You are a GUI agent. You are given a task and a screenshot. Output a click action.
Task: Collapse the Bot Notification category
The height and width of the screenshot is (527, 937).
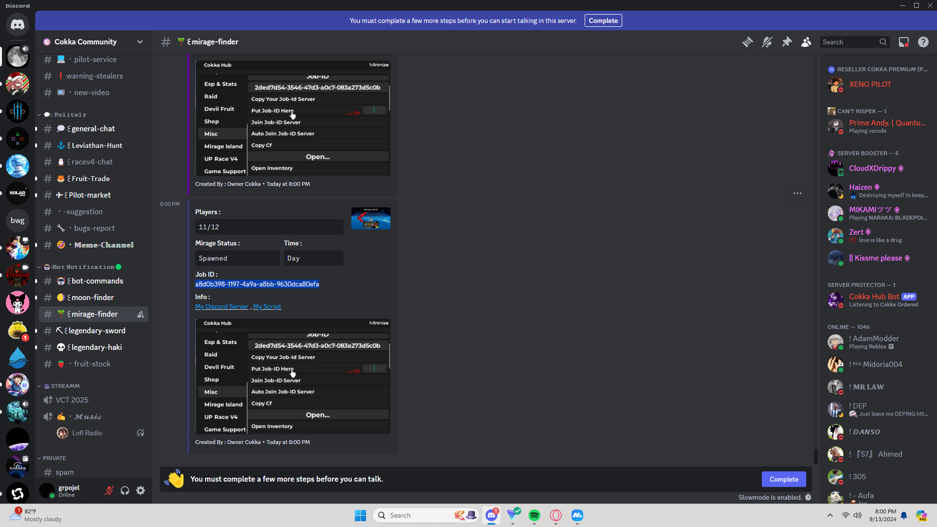pyautogui.click(x=79, y=267)
